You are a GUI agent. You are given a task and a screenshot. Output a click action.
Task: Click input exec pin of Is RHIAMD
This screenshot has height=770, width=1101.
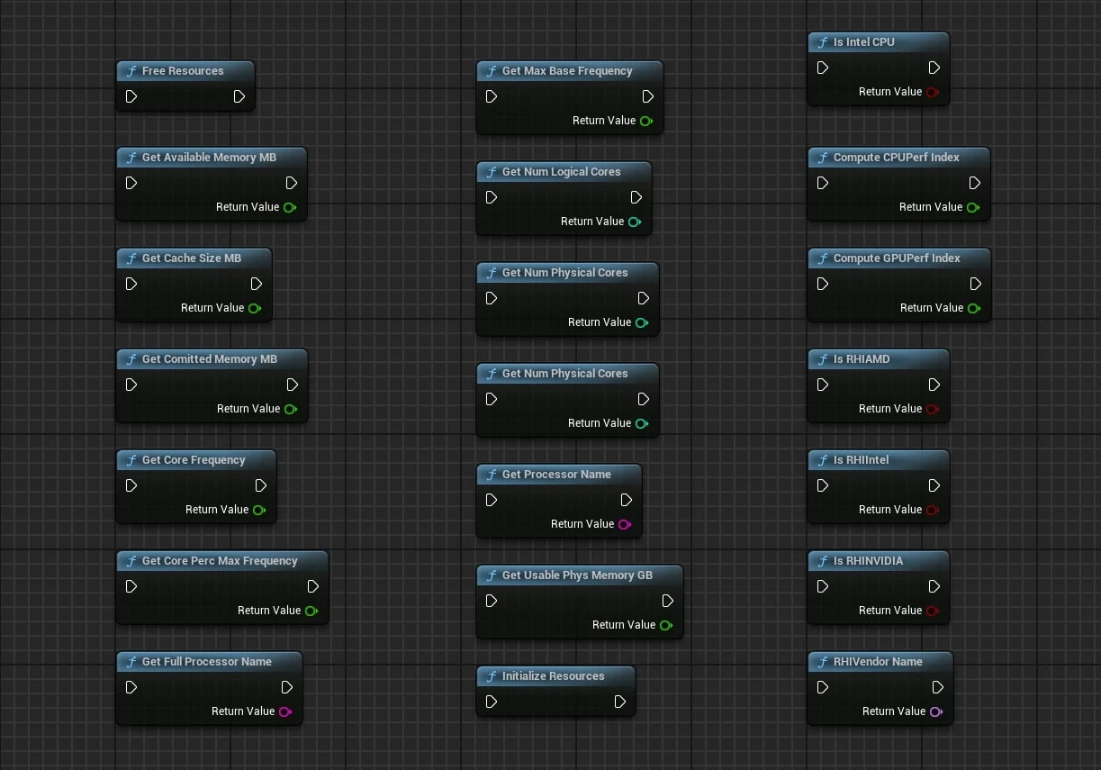coord(823,385)
